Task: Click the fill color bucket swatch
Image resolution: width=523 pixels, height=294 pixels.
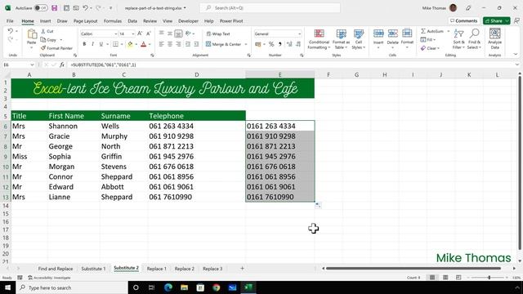Action: (130, 44)
